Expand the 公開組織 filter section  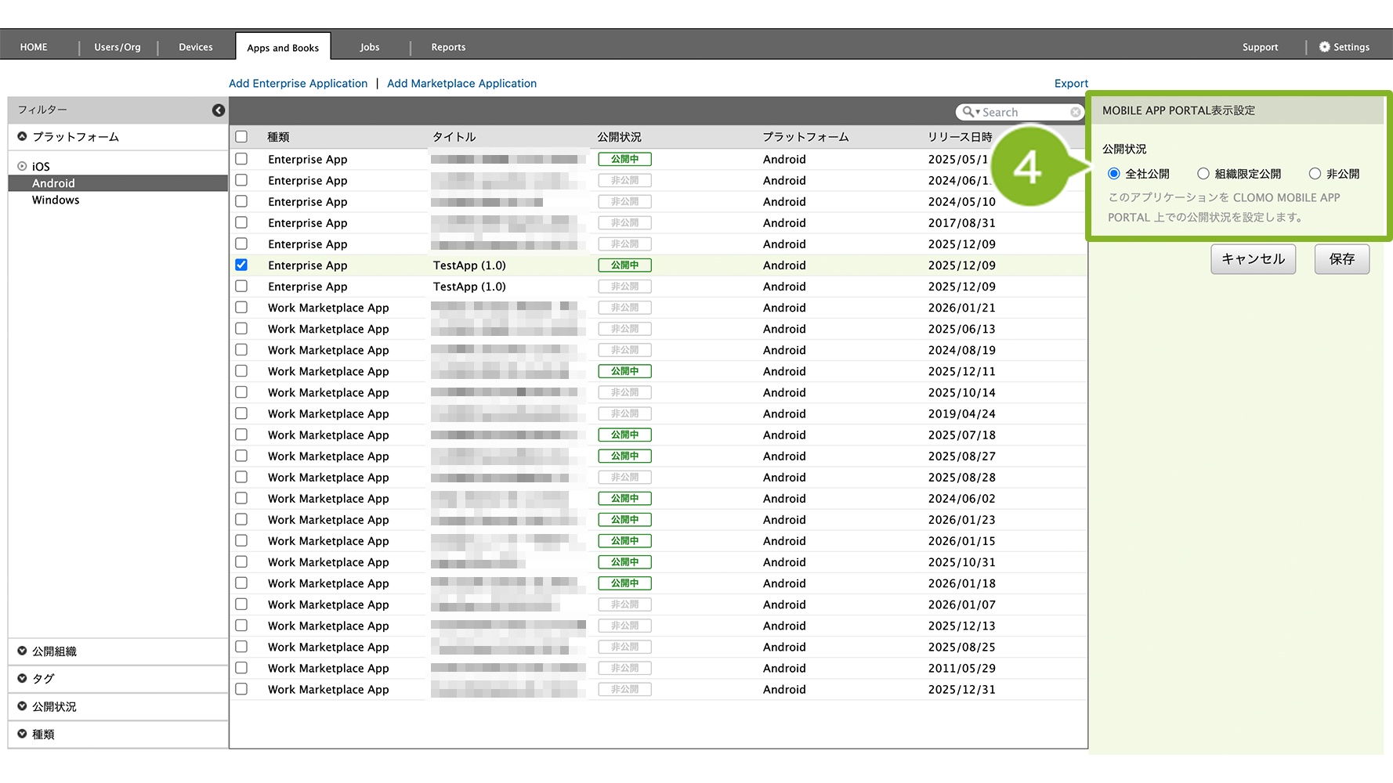pos(23,651)
